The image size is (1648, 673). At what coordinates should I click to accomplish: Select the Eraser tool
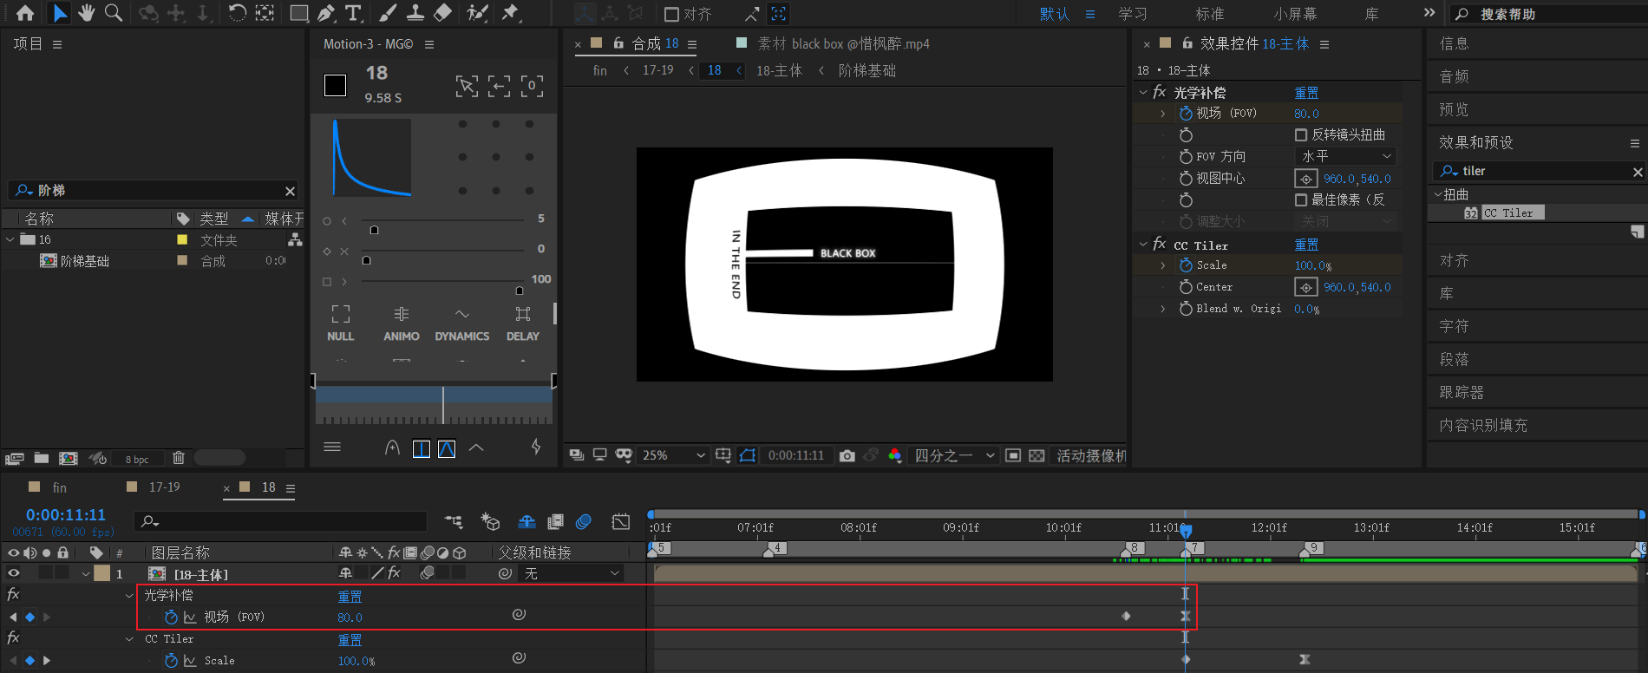442,13
